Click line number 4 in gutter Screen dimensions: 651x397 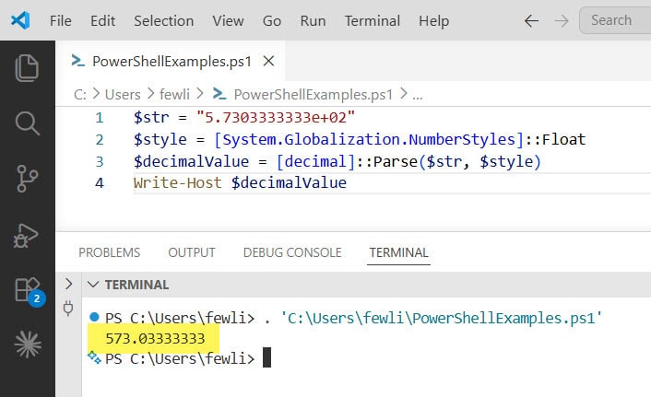[x=100, y=183]
